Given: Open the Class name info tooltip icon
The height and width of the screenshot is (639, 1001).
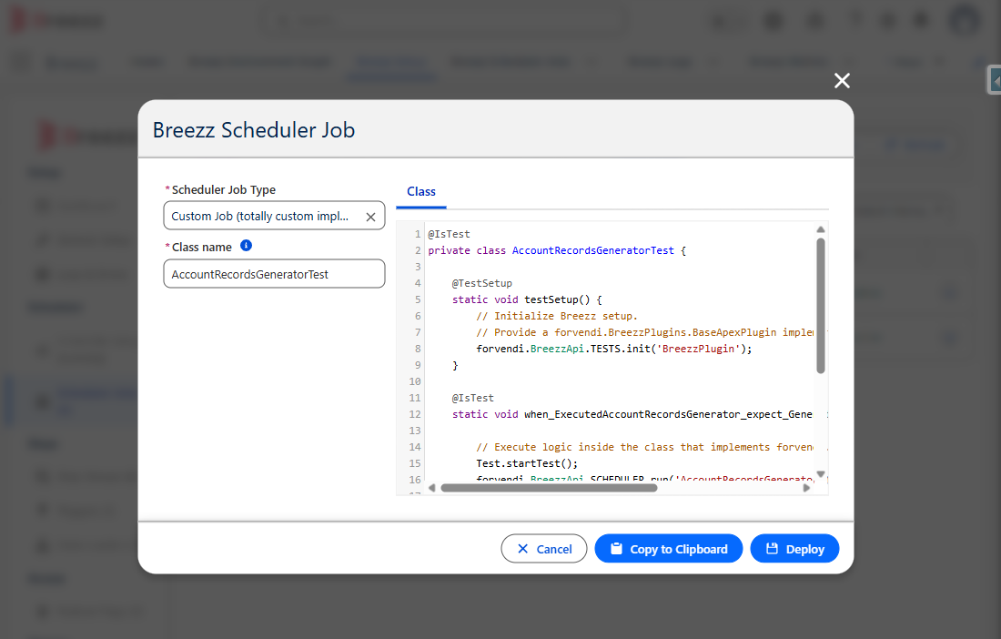Looking at the screenshot, I should pyautogui.click(x=246, y=246).
